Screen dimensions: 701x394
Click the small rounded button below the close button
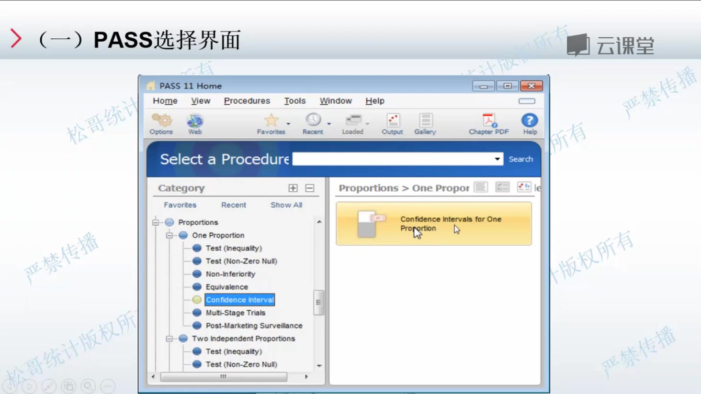tap(527, 101)
